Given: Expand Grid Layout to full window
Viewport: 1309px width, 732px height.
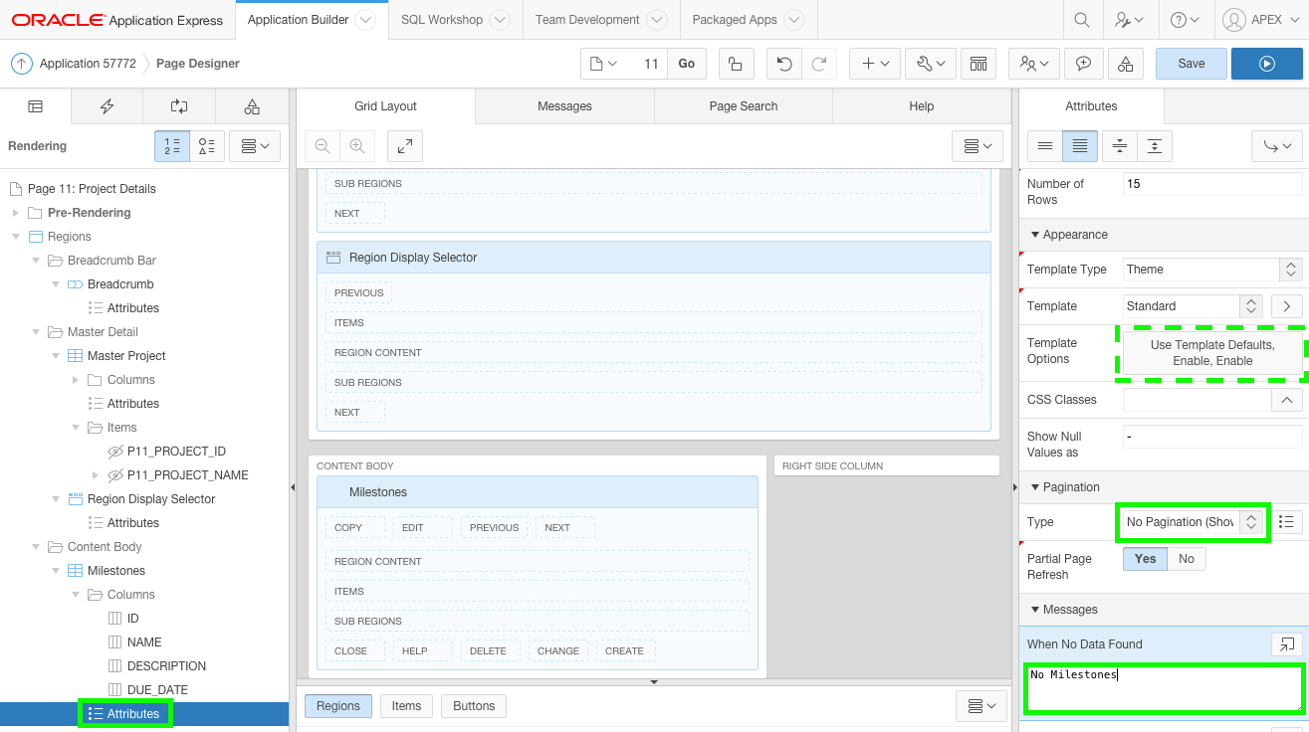Looking at the screenshot, I should coord(402,145).
